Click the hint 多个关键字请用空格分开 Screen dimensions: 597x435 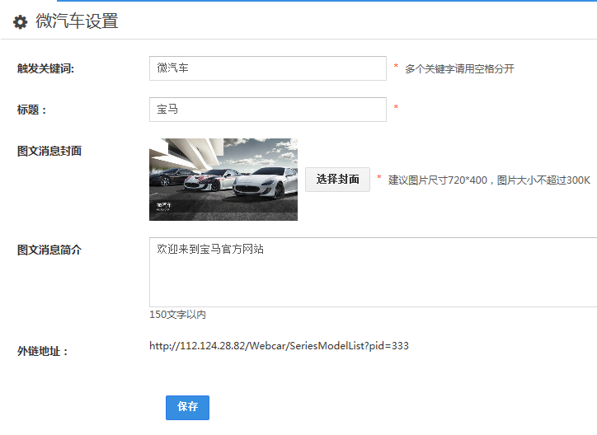click(459, 69)
